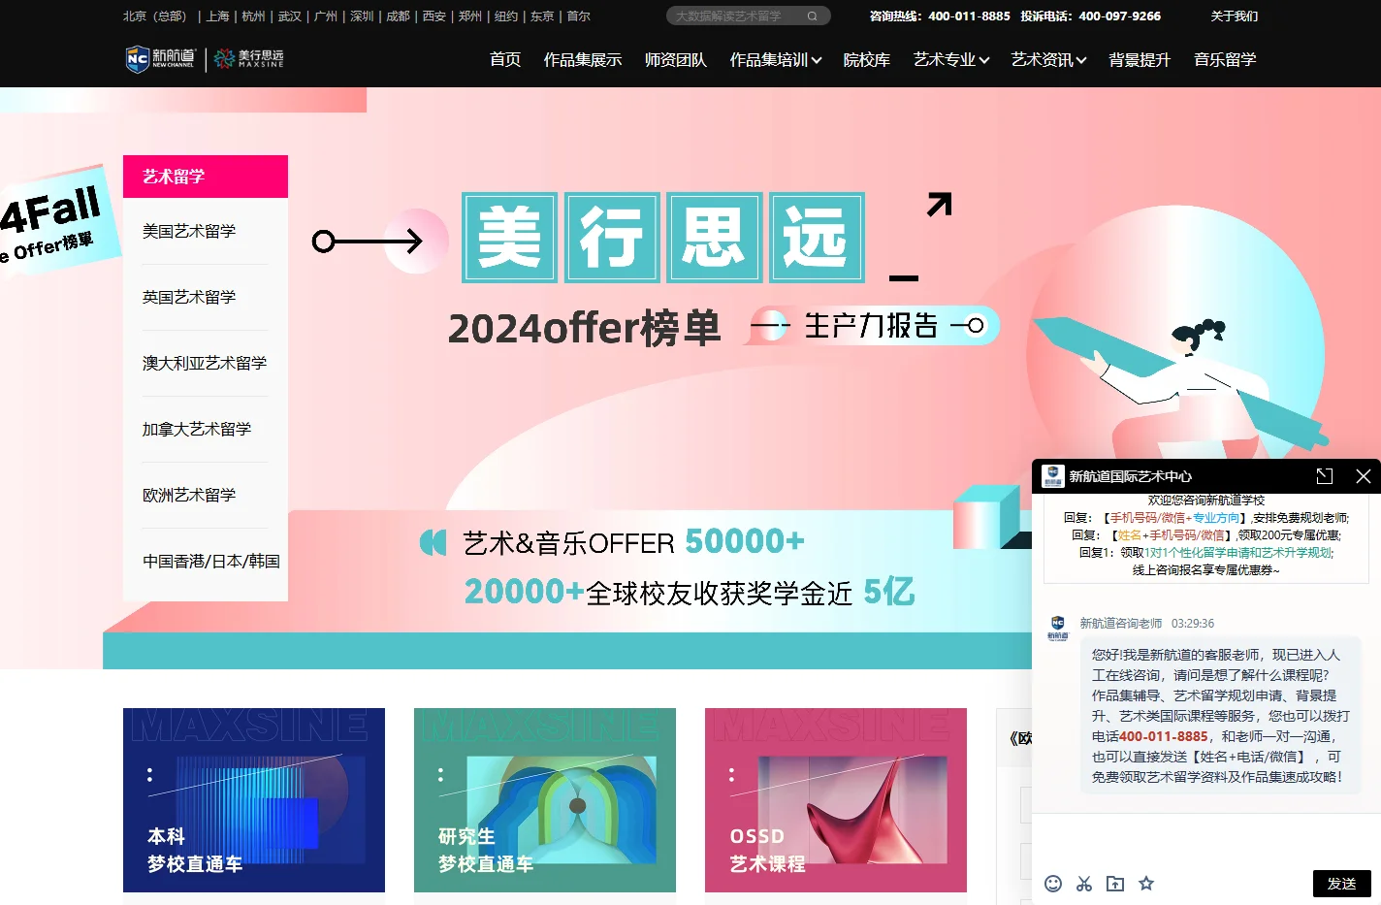Select the 成都 city link
Image resolution: width=1381 pixels, height=905 pixels.
tap(399, 16)
